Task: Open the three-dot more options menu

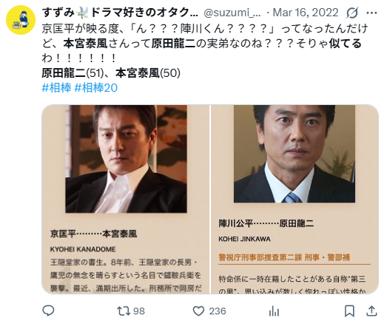Action: click(371, 13)
